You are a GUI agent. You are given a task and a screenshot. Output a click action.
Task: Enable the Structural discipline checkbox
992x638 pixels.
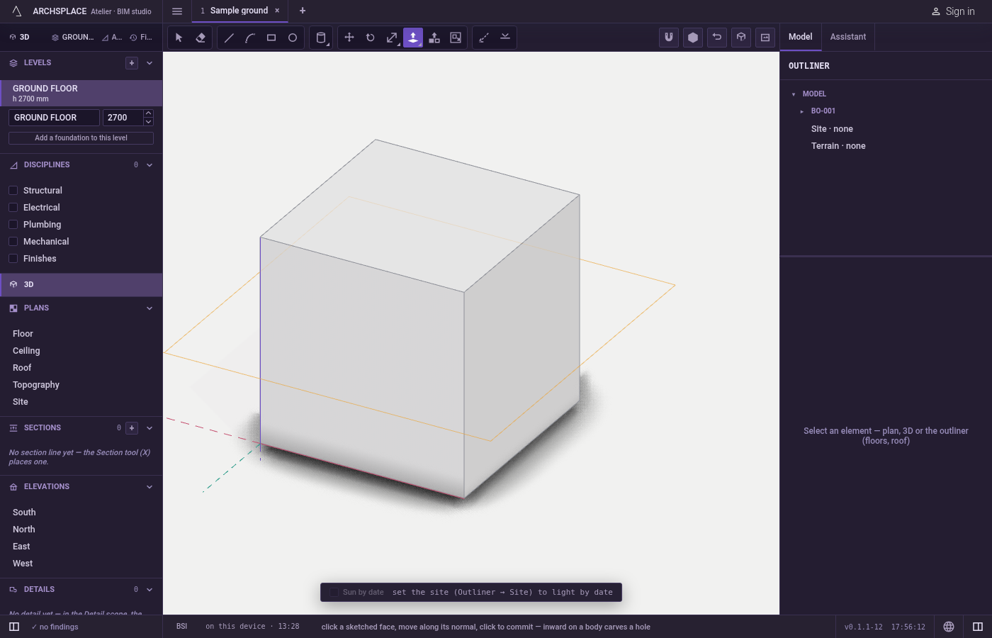[13, 191]
